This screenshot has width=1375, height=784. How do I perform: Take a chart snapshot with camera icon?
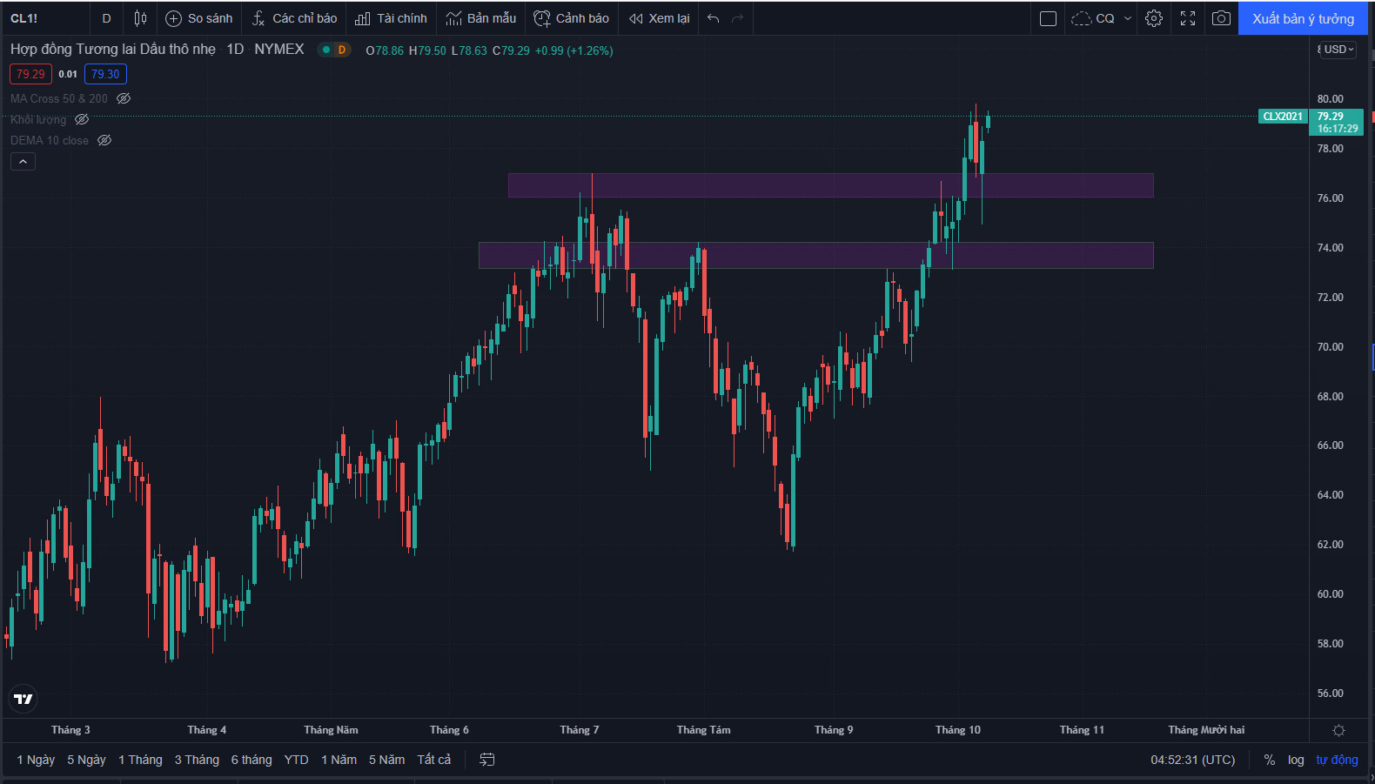point(1221,18)
